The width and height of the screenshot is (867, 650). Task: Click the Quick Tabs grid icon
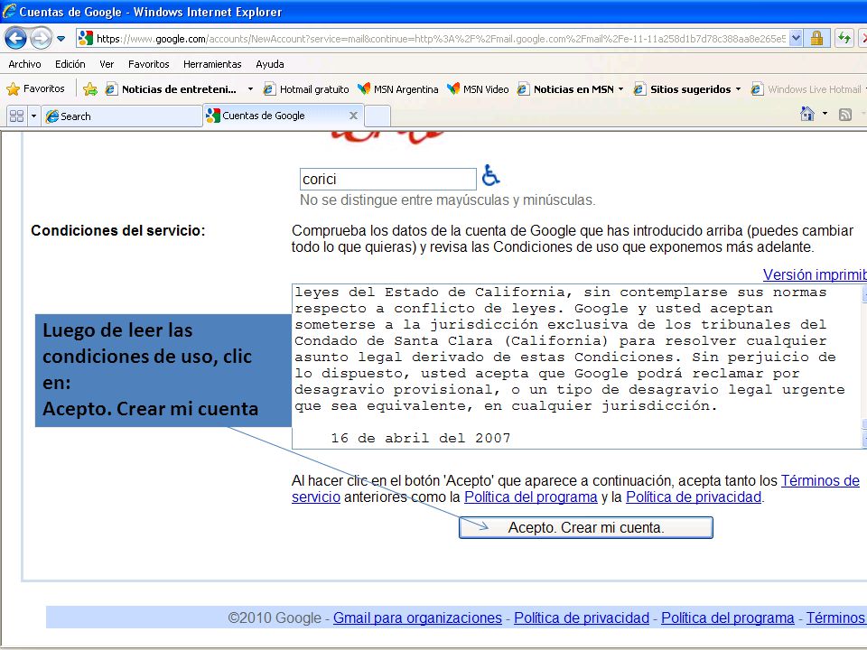(x=17, y=116)
